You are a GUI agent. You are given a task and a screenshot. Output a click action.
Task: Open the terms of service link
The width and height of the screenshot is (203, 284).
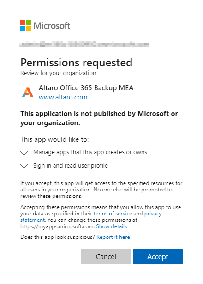[x=113, y=214]
